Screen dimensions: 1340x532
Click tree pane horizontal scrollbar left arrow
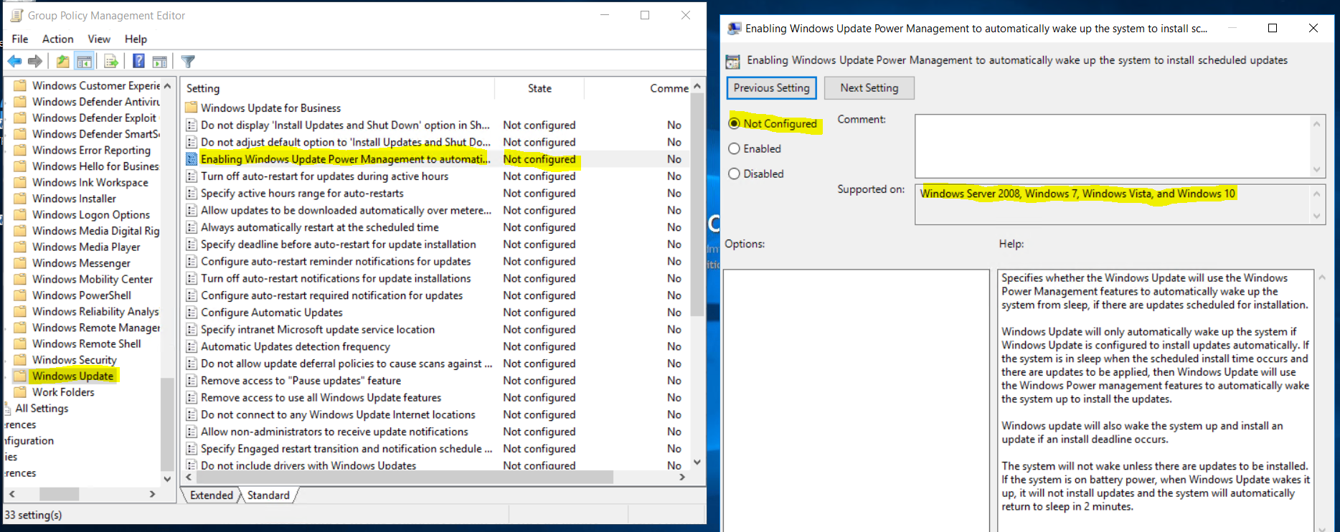coord(12,494)
